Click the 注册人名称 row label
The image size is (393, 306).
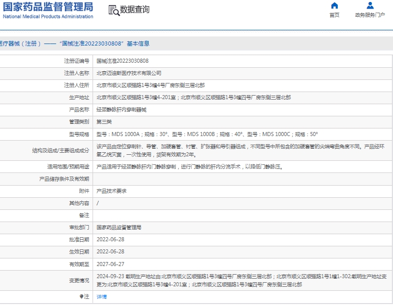76,73
